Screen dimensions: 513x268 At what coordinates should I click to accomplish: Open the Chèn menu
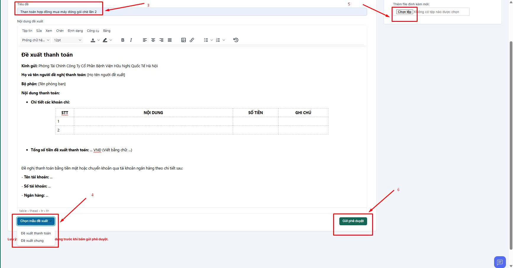60,31
